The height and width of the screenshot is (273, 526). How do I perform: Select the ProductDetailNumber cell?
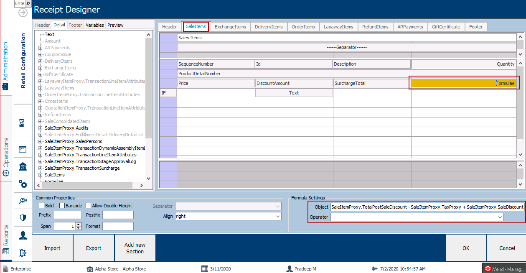pyautogui.click(x=347, y=74)
